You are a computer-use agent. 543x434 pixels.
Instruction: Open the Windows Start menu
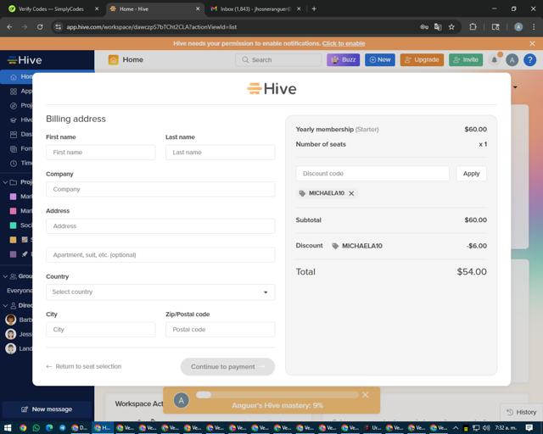click(8, 428)
